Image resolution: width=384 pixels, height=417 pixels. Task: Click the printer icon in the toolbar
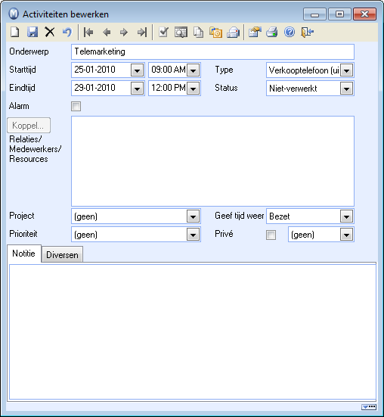click(272, 33)
